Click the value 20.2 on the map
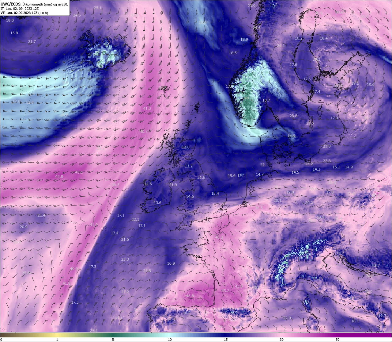Viewport: 392px width, 342px height. point(309,203)
